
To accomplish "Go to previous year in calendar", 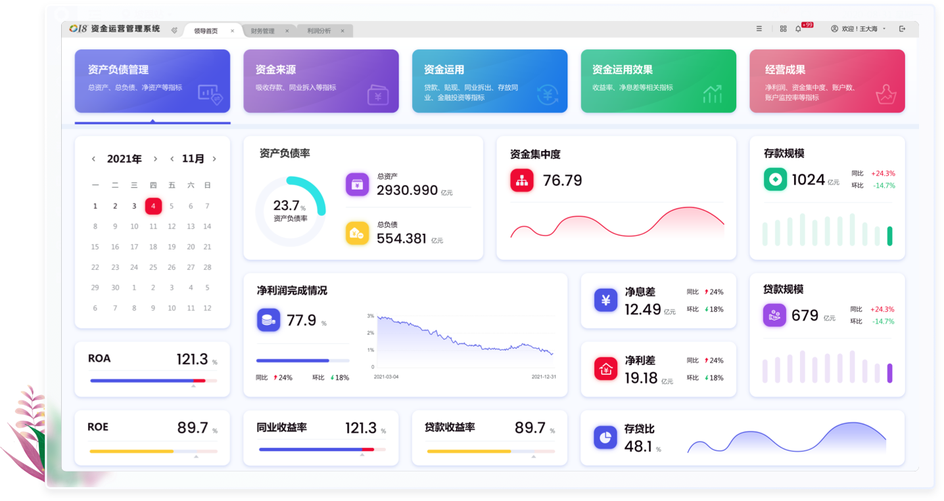I will [x=93, y=159].
